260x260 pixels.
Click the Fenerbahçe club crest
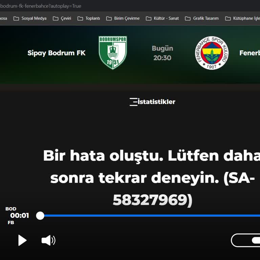pyautogui.click(x=212, y=53)
